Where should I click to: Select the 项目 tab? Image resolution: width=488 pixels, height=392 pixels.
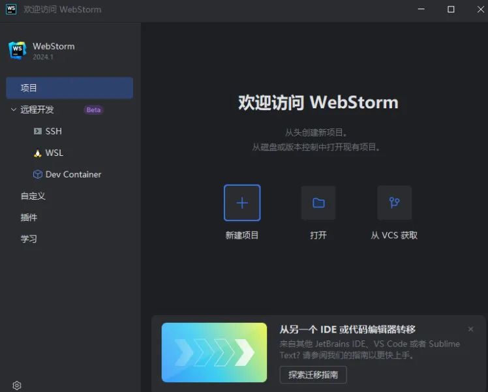tap(69, 88)
